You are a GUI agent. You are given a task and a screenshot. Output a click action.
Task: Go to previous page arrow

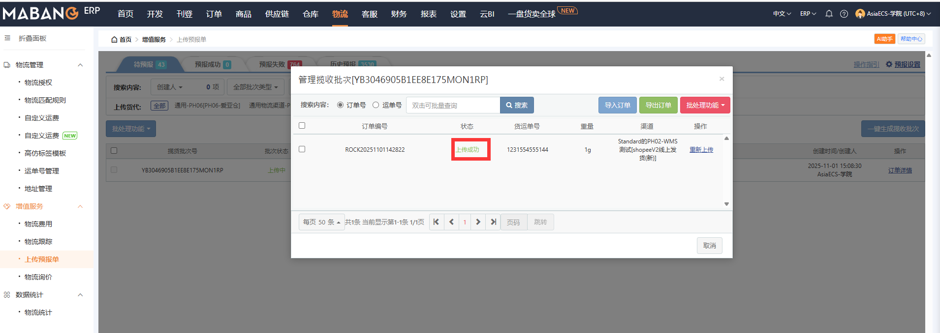[451, 222]
